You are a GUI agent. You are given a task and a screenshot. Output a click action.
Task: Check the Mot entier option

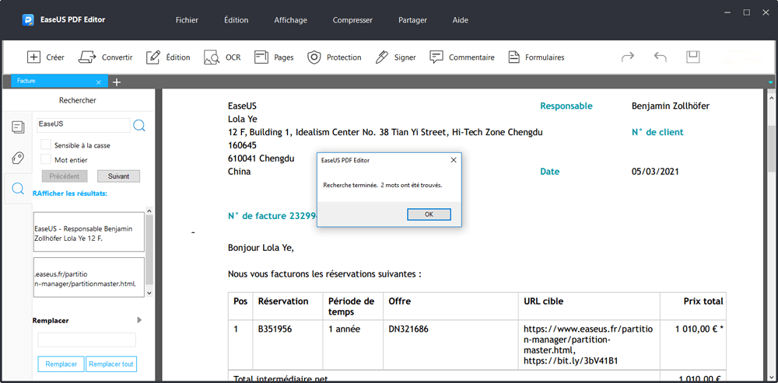(46, 159)
